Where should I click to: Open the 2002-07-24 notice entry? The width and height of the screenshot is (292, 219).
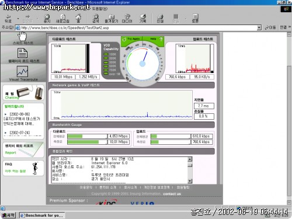click(19, 133)
